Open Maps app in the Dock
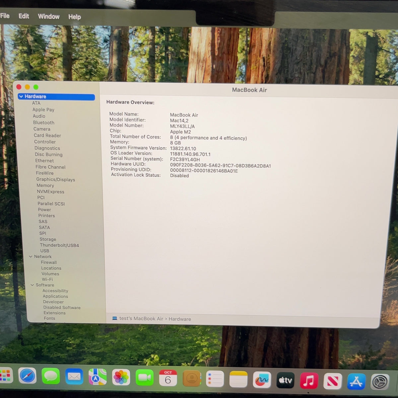This screenshot has height=398, width=398. pyautogui.click(x=98, y=377)
